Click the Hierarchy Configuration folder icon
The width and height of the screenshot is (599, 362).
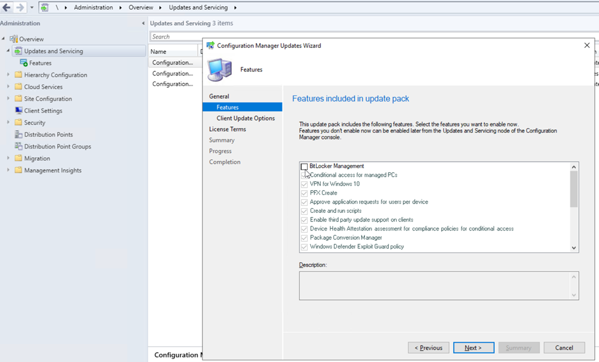tap(18, 74)
